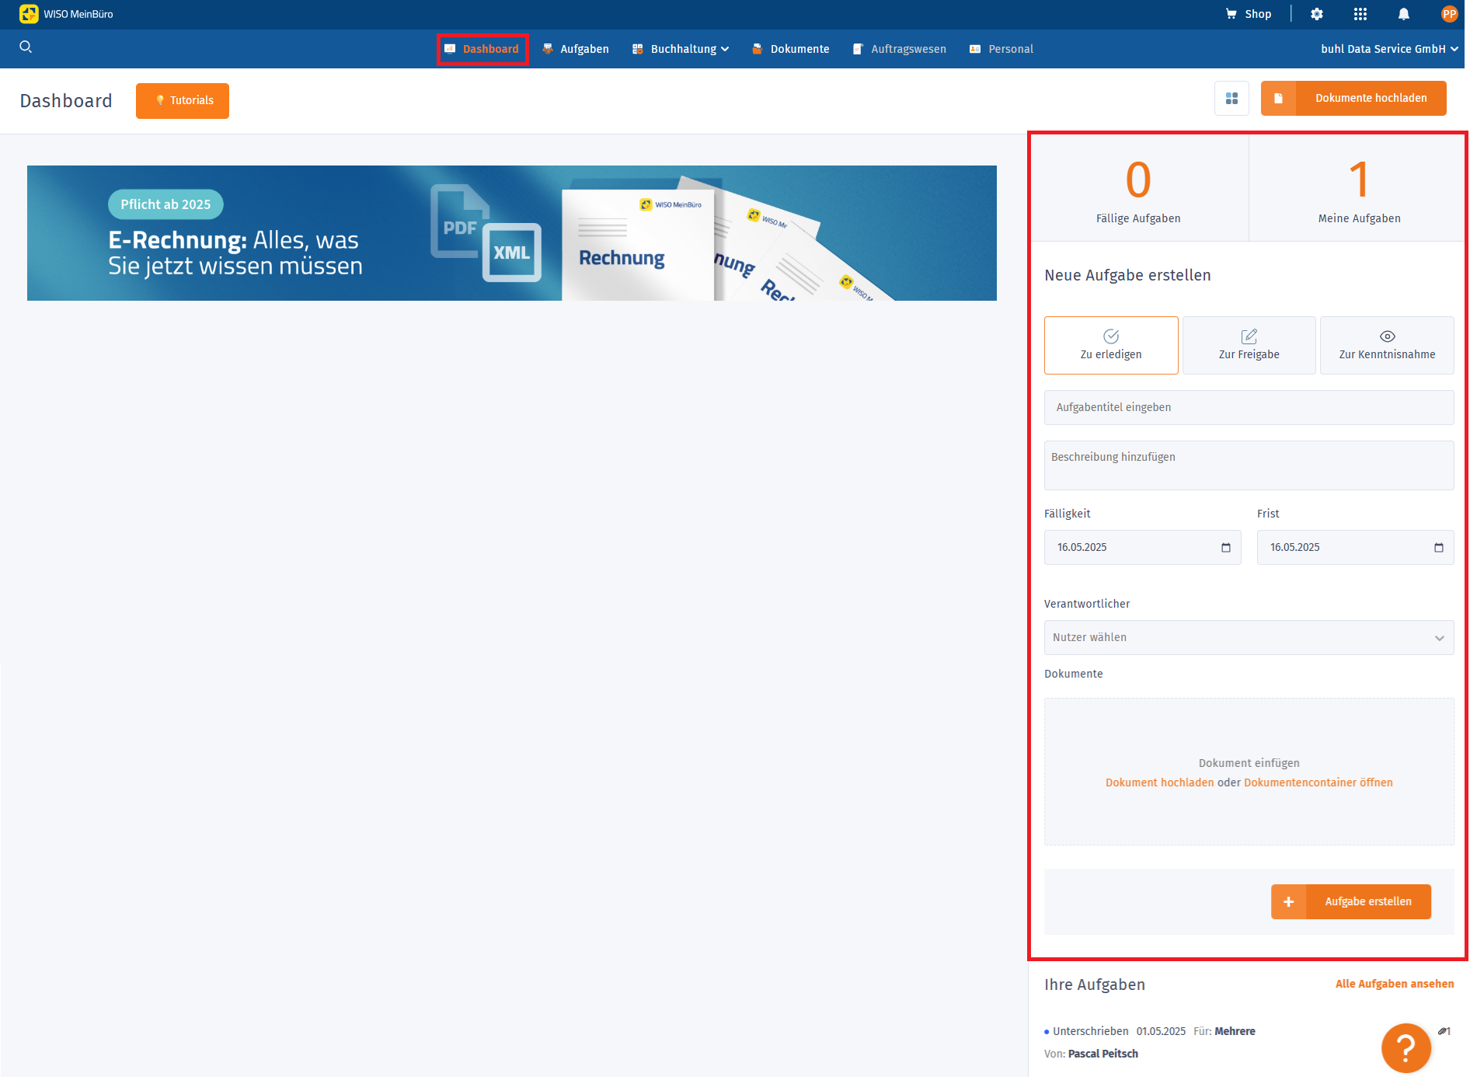
Task: Open Nutzer wählen dropdown
Action: click(1249, 637)
